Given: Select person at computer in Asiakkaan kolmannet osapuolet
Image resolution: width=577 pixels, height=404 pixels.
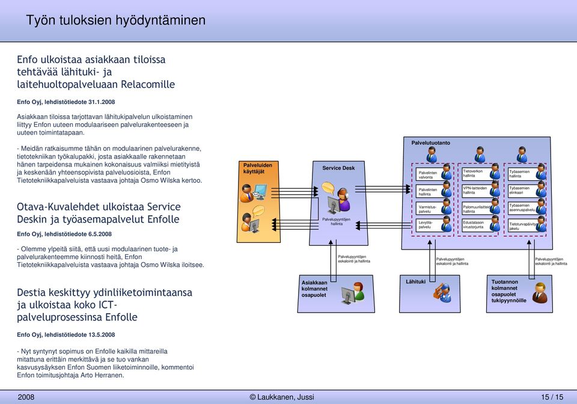Looking at the screenshot, I should pyautogui.click(x=353, y=293).
